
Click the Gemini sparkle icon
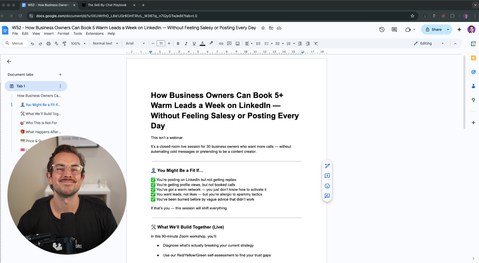pos(459,29)
